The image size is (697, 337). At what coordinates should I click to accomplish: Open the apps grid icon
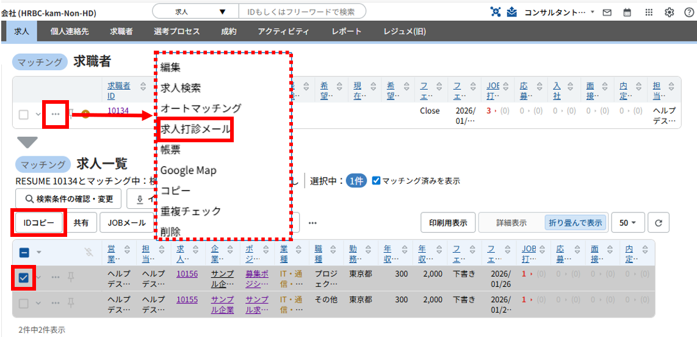pyautogui.click(x=649, y=12)
